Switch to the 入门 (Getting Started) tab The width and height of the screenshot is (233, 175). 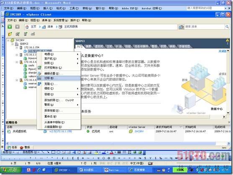(80, 46)
